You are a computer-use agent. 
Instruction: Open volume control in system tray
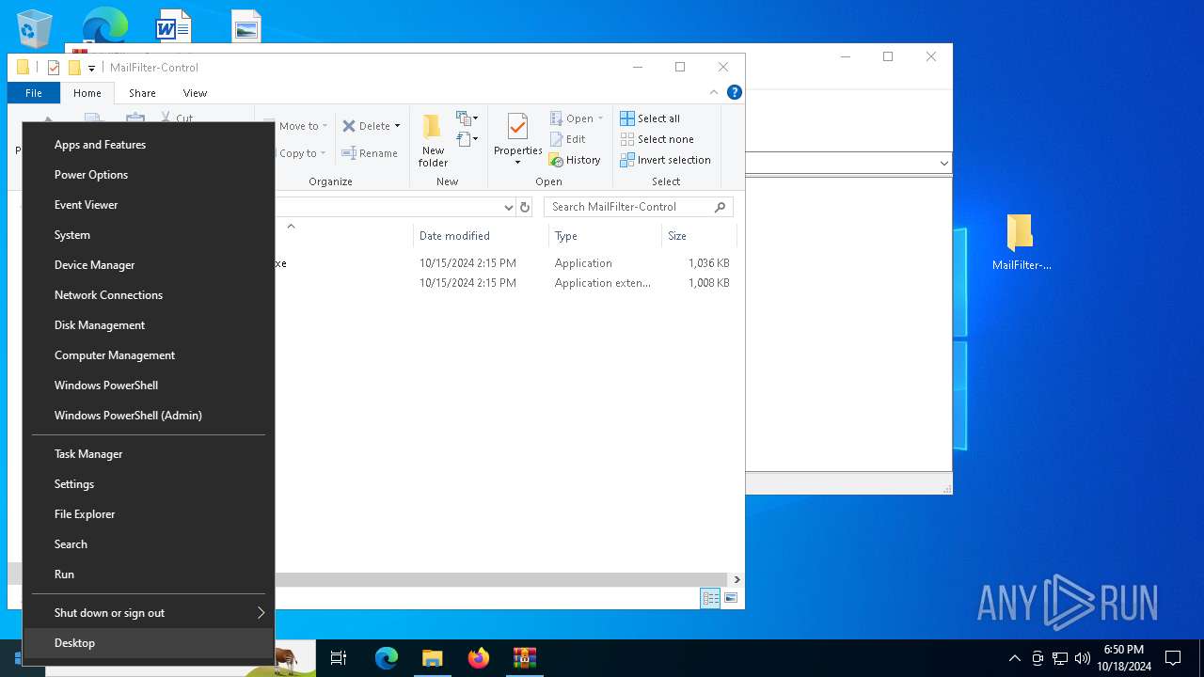point(1082,658)
